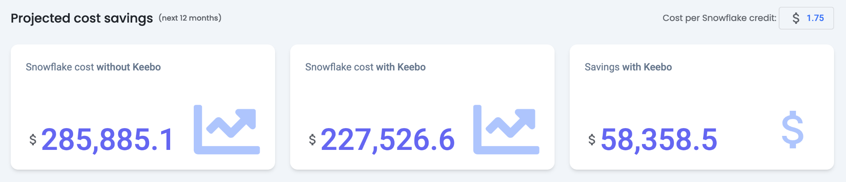Click the "Projected cost savings" heading
The image size is (846, 182).
click(82, 18)
